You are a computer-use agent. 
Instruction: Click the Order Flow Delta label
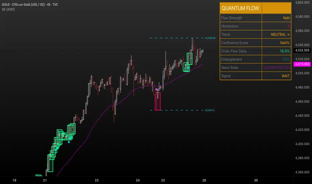tap(234, 51)
